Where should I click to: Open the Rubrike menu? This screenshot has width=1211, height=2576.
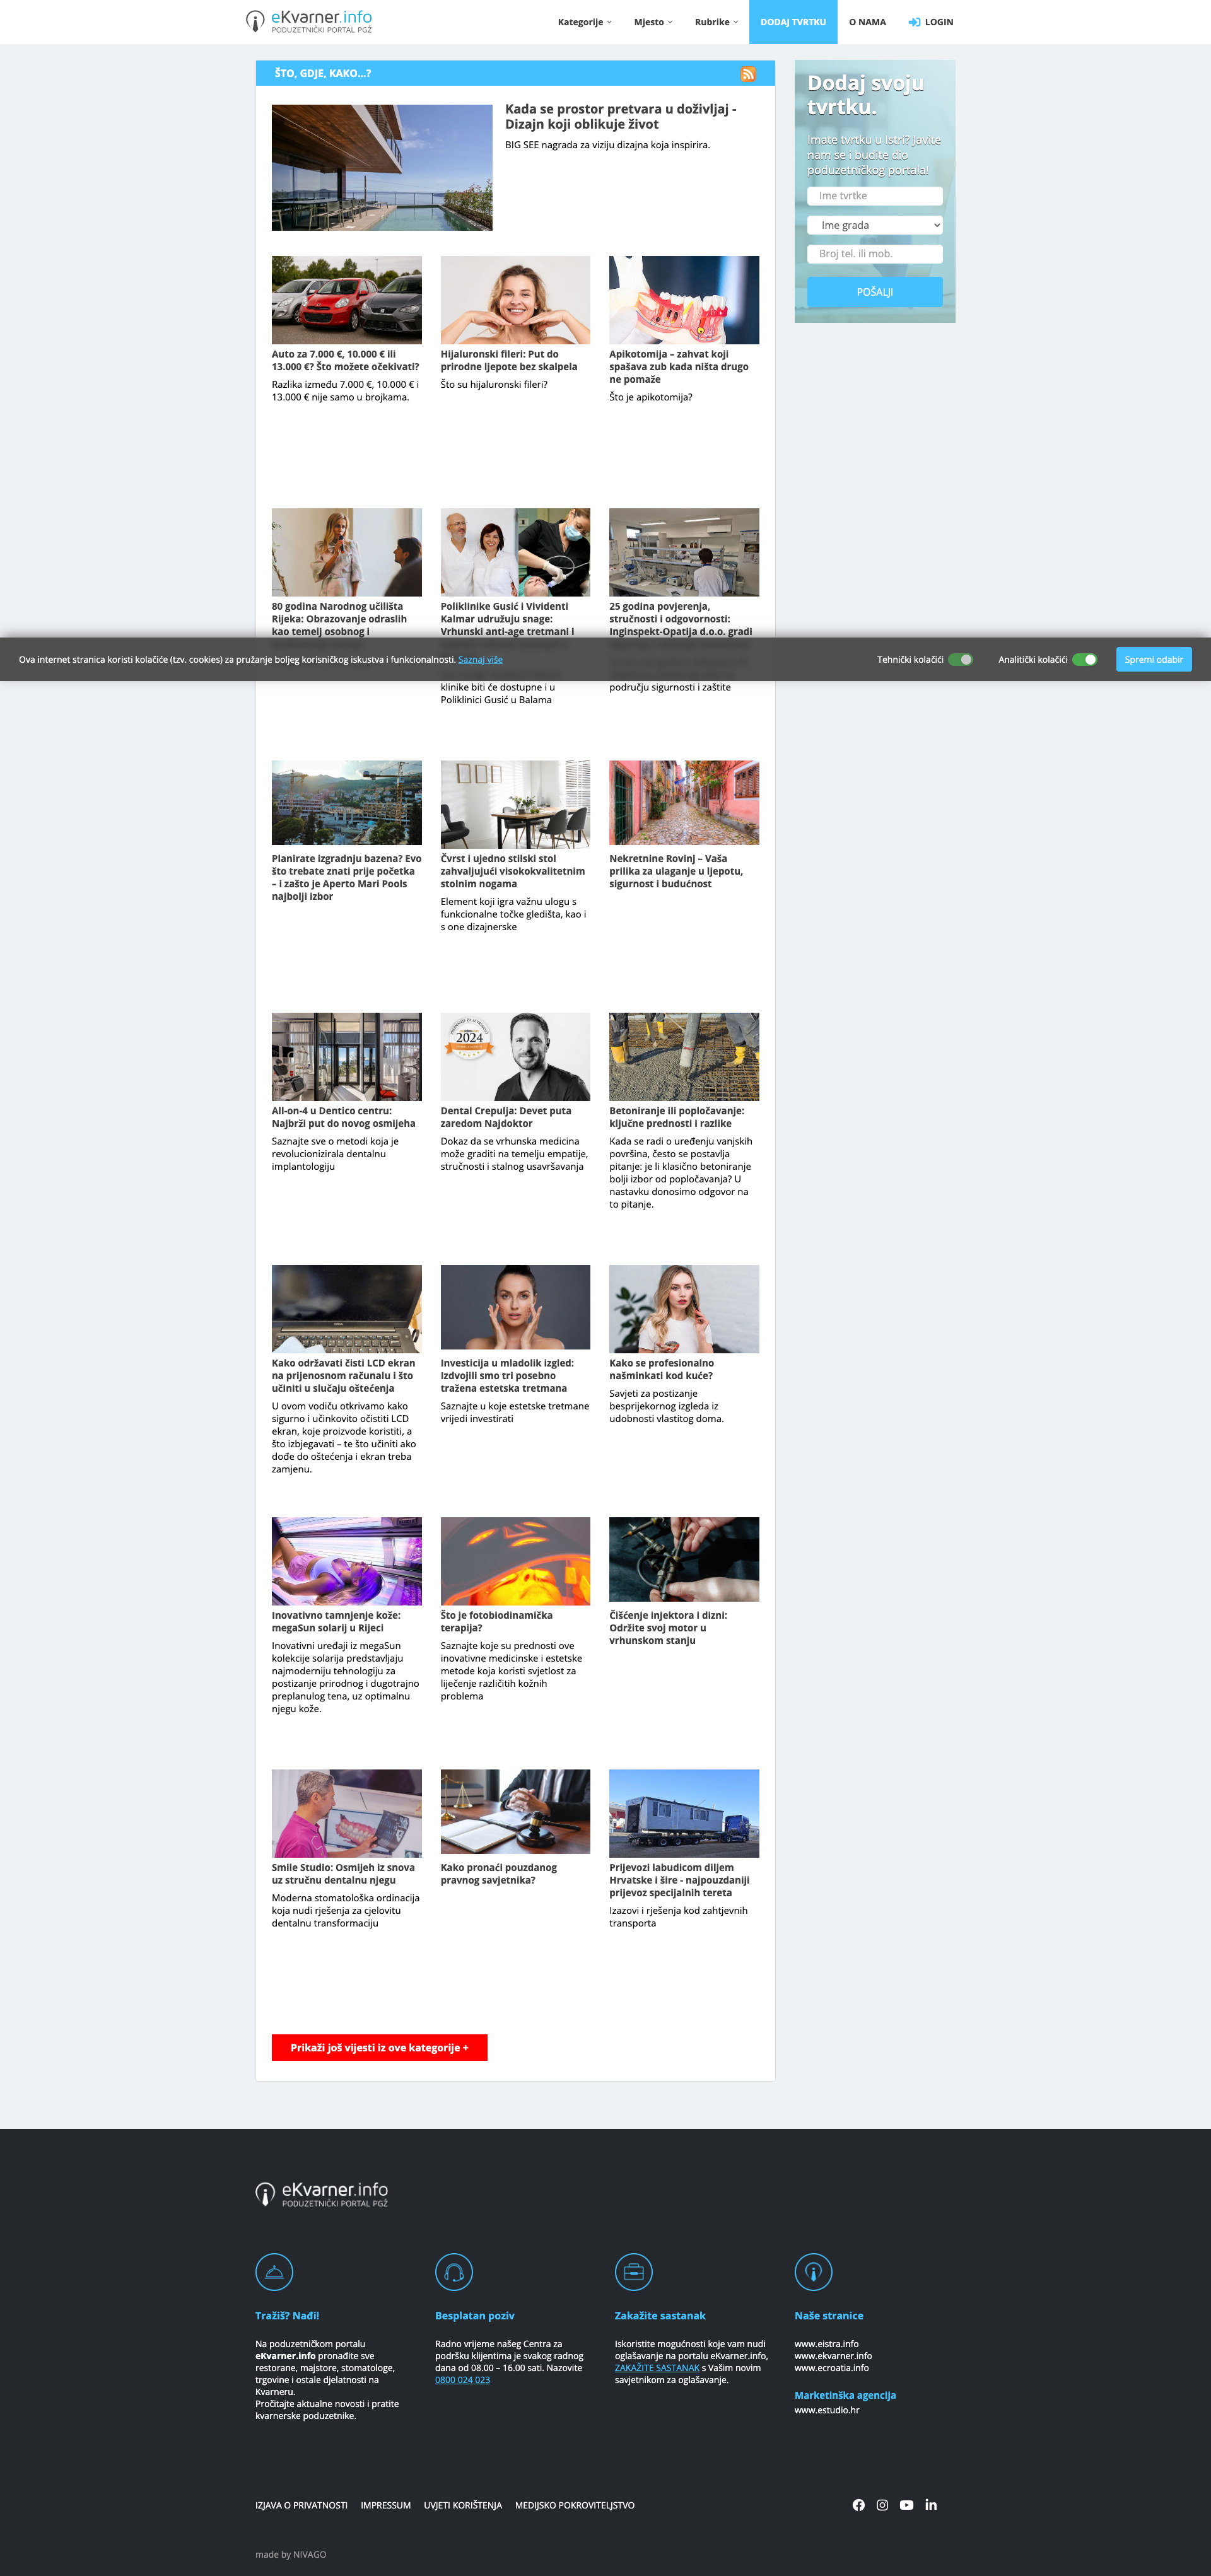point(716,22)
